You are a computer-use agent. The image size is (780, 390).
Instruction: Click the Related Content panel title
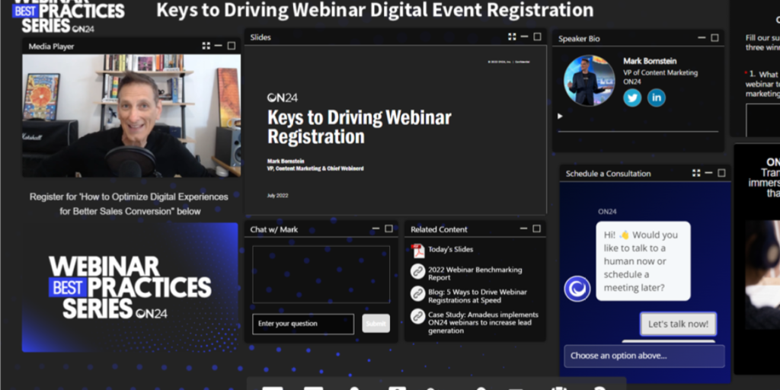coord(439,229)
